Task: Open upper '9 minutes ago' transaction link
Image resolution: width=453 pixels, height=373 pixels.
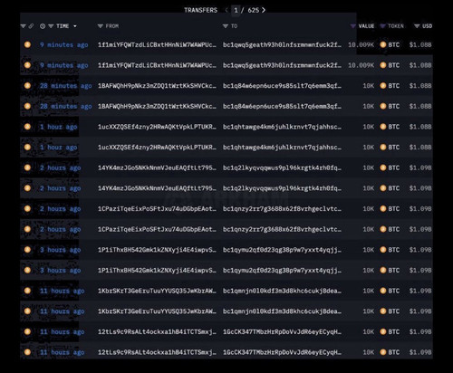Action: point(64,45)
